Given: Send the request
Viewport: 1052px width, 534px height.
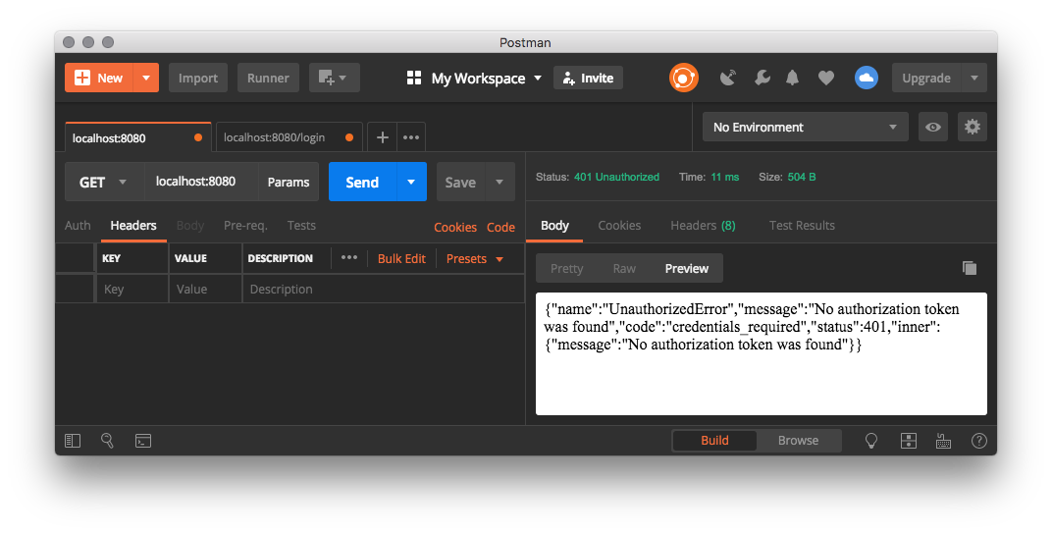Looking at the screenshot, I should [362, 182].
